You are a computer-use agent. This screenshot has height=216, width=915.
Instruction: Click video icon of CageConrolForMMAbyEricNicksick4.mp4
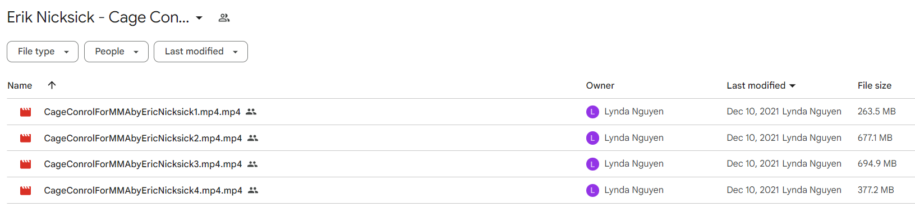25,191
